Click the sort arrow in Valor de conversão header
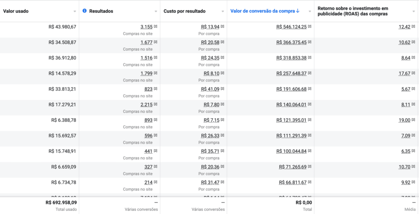Image resolution: width=419 pixels, height=214 pixels. 298,11
